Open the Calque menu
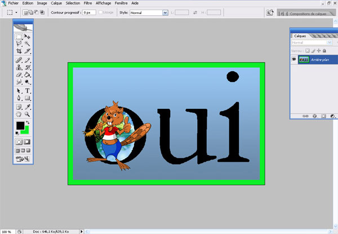Viewport: 338px width, 234px height. tap(56, 3)
